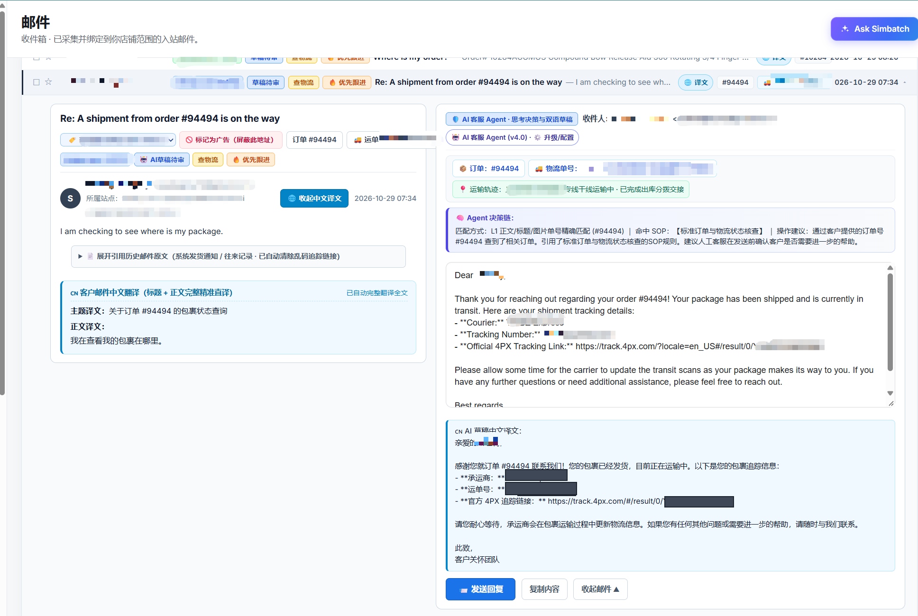
Task: Expand 展开引用历史邮件原文 section
Action: [x=239, y=256]
